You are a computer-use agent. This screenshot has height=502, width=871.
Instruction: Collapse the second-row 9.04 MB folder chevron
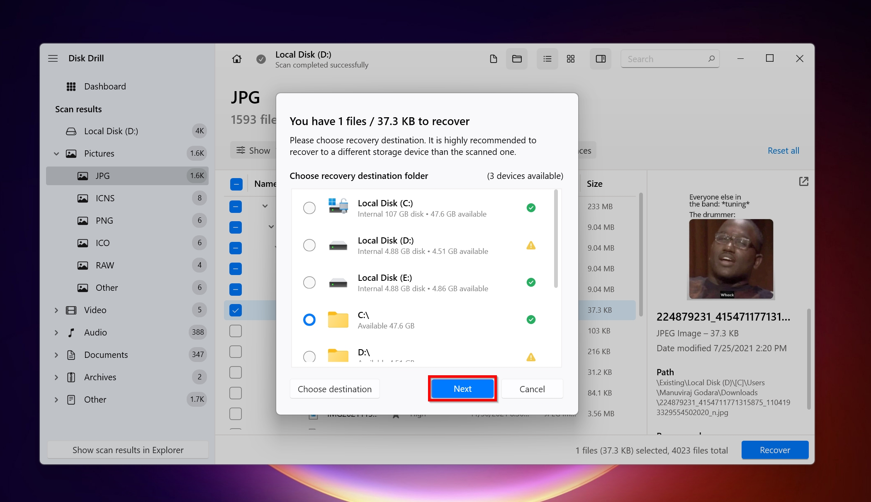point(271,227)
